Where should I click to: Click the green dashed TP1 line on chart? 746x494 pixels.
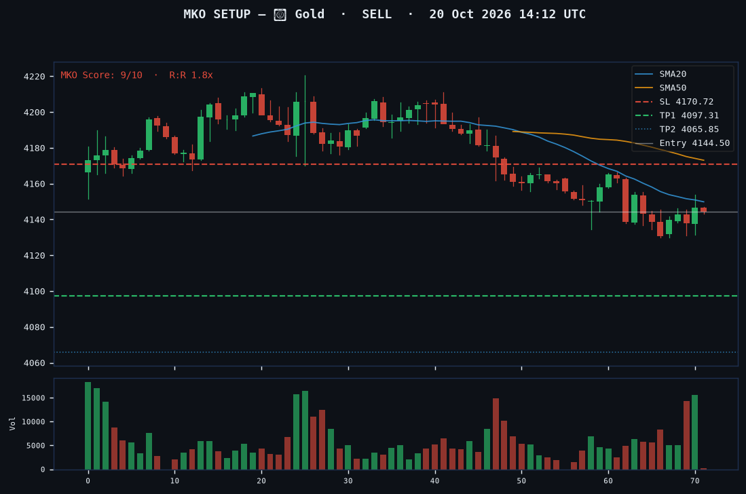396,296
